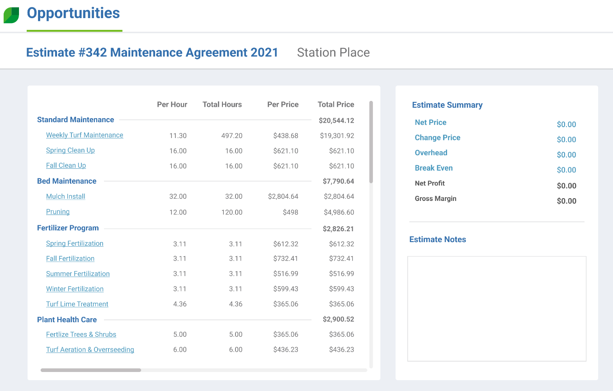This screenshot has height=391, width=613.
Task: Open Winter Fertilization link
Action: point(75,289)
